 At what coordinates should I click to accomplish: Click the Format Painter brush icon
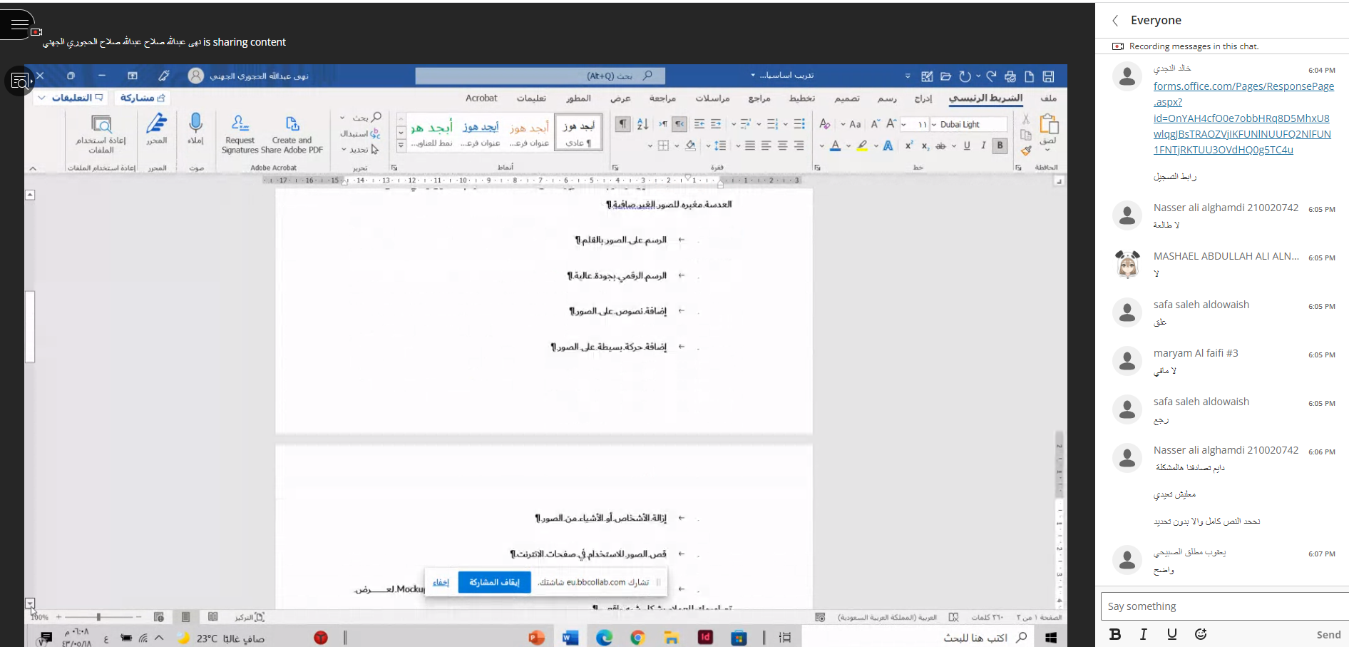1026,151
